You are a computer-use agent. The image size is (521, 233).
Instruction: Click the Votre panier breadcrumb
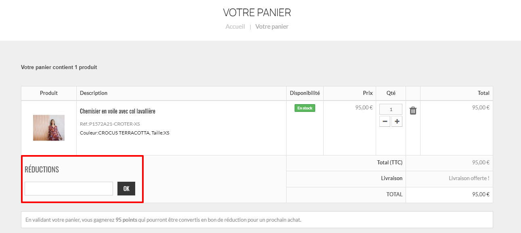[272, 27]
